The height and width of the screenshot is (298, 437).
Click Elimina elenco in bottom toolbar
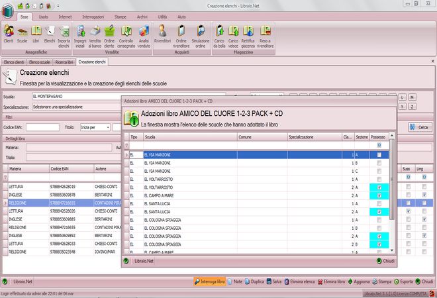click(299, 281)
